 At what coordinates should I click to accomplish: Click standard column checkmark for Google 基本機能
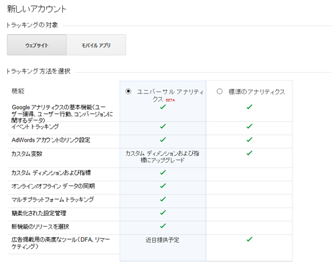click(249, 107)
